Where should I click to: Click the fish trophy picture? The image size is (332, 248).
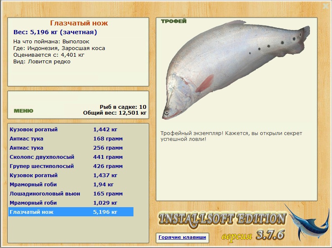click(236, 70)
